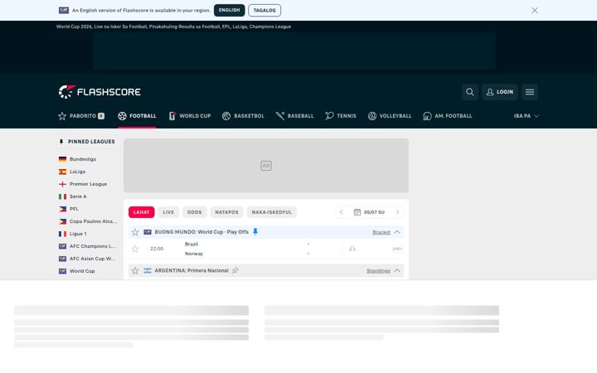Click the Argentina flag in league header
Viewport: 597px width, 373px height.
(x=148, y=270)
